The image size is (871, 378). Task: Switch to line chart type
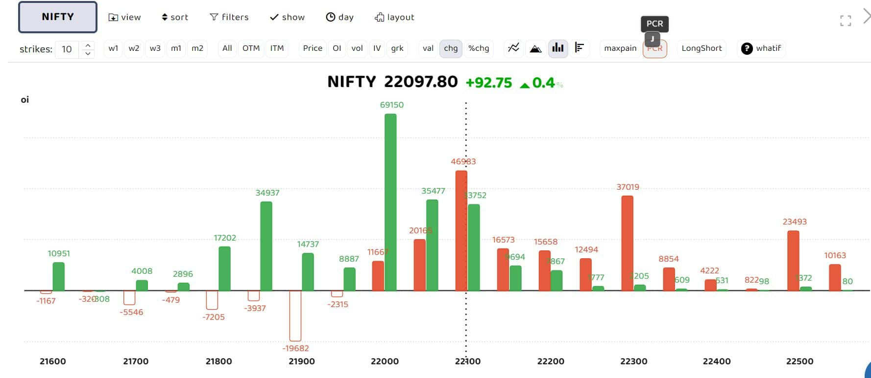[513, 48]
